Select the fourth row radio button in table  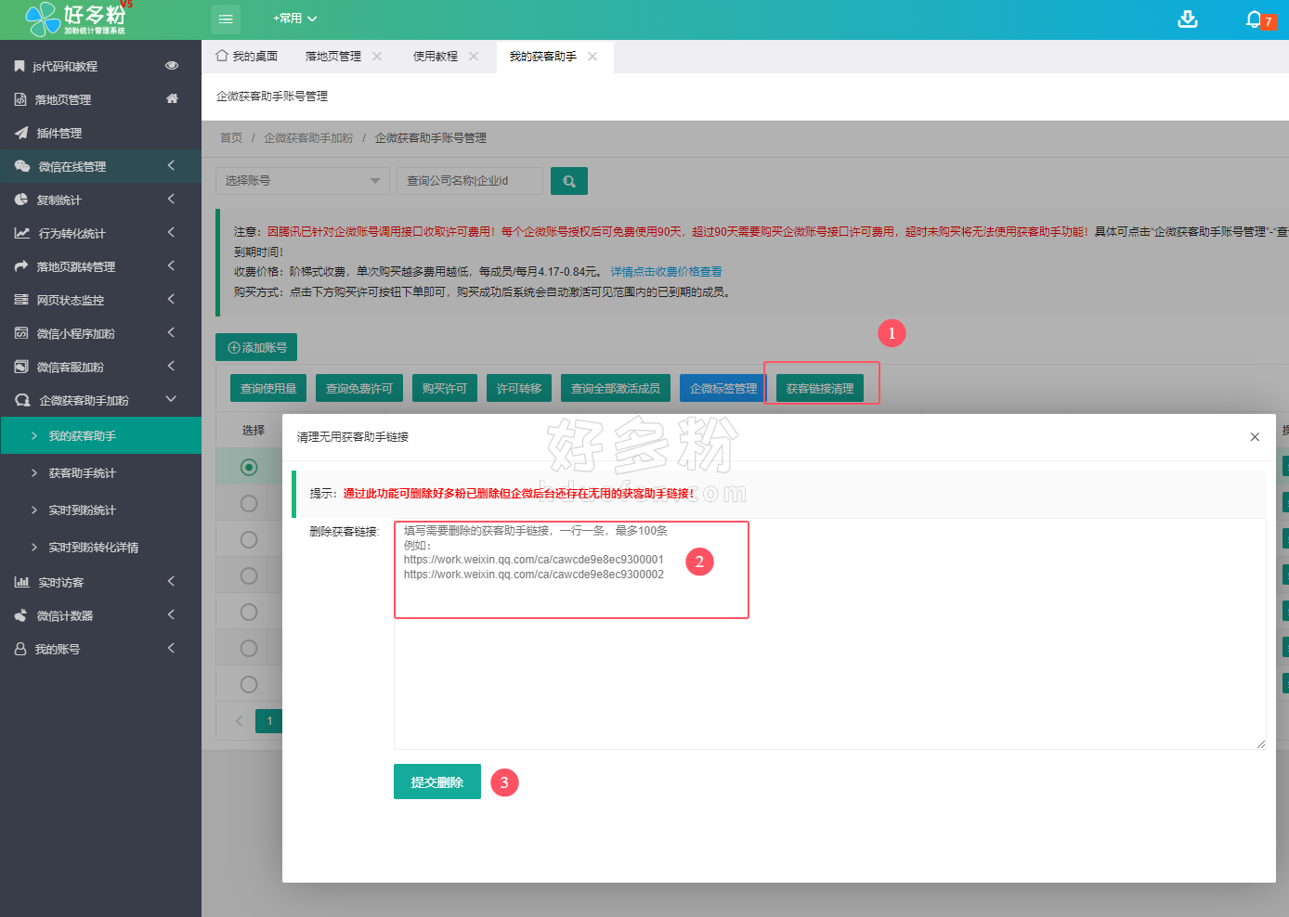249,575
